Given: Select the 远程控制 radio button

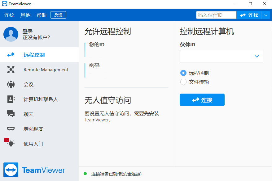Looking at the screenshot, I should pyautogui.click(x=183, y=73).
